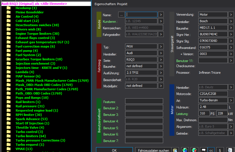The image size is (235, 152).
Task: Select Mask_OBD: Mask OBD Codes (1769)
Action: tap(44, 85)
